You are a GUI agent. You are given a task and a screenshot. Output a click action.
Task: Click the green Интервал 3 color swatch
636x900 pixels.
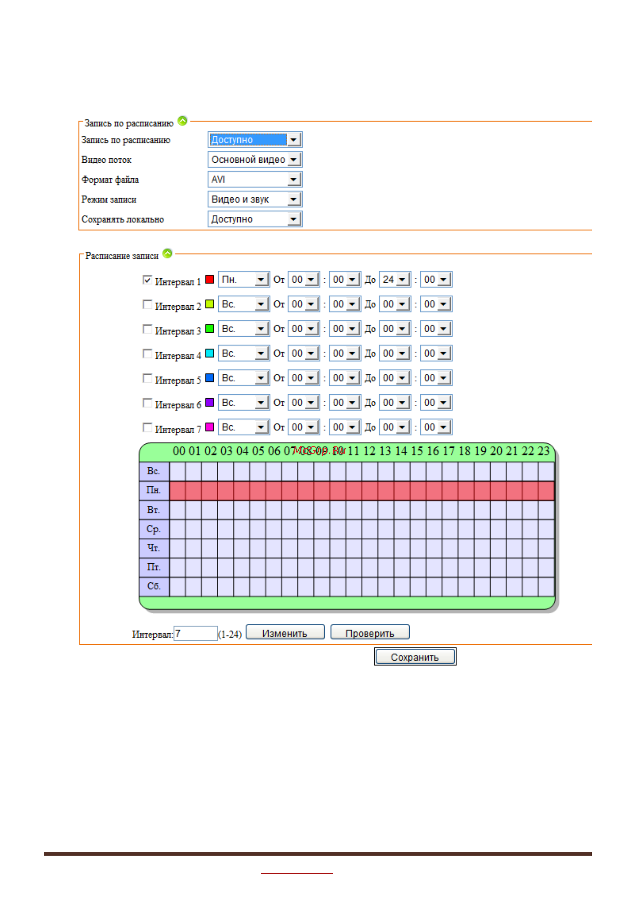tap(210, 329)
